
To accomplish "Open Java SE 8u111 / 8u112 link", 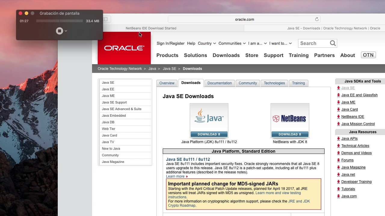I will (x=188, y=159).
